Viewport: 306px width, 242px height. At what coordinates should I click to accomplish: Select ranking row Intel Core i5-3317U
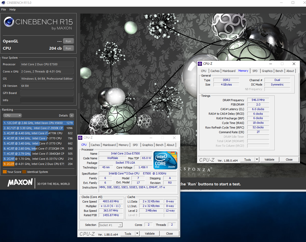coord(38,159)
